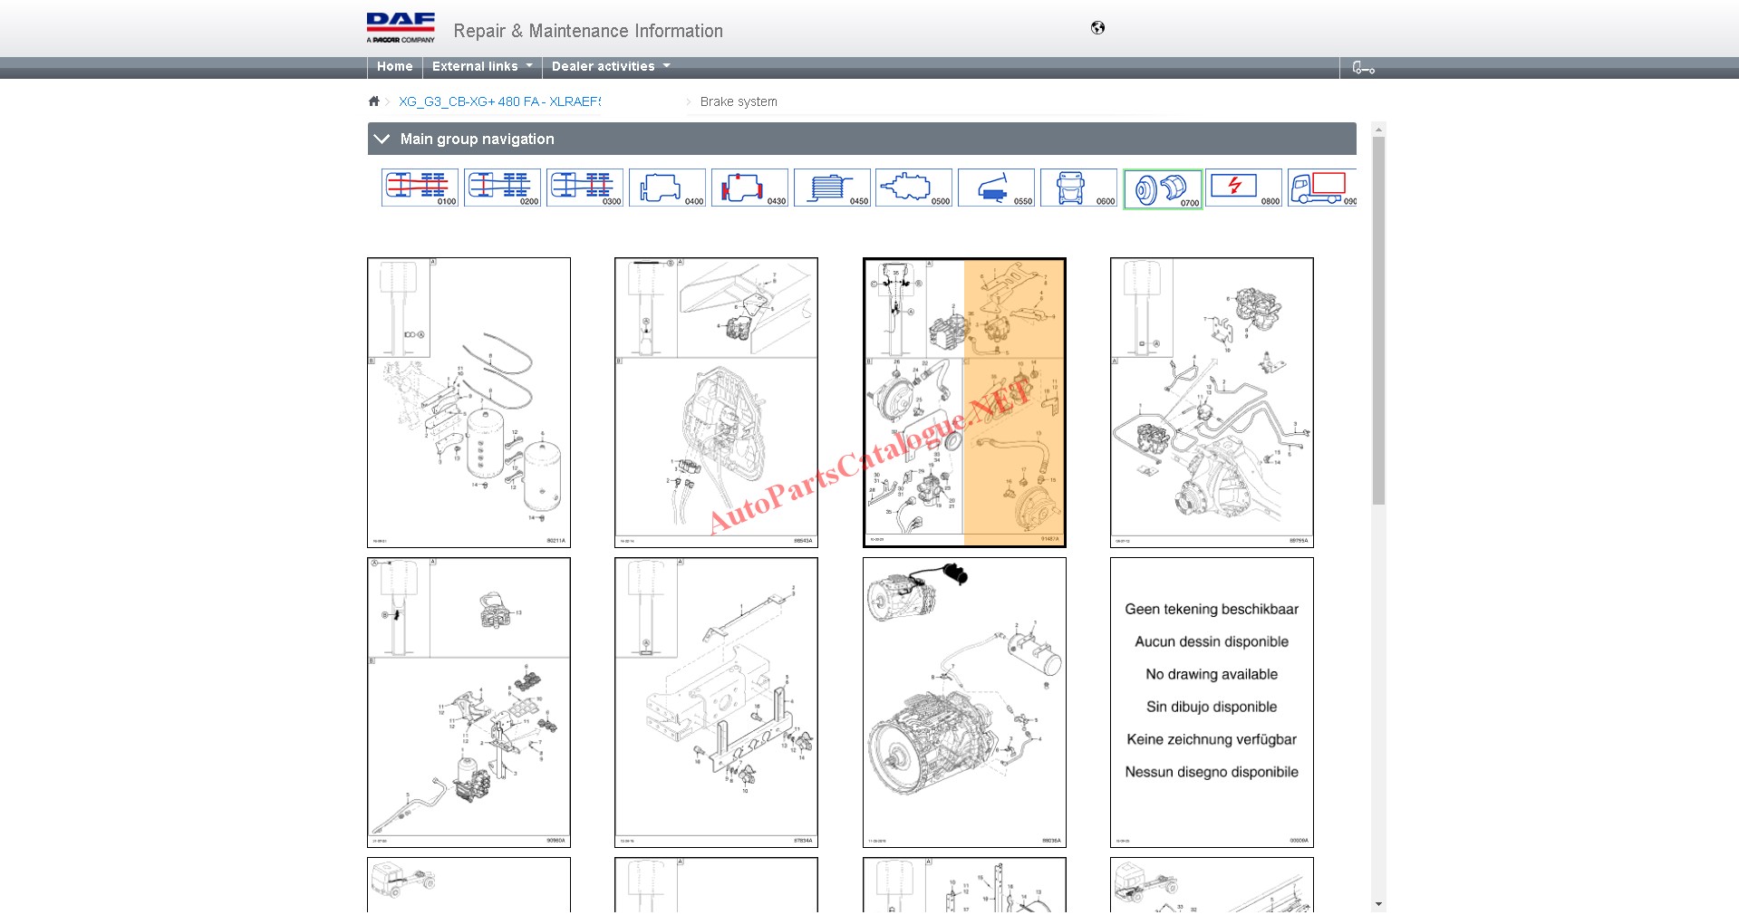
Task: Click the scrollbar down arrow
Action: 1378,904
